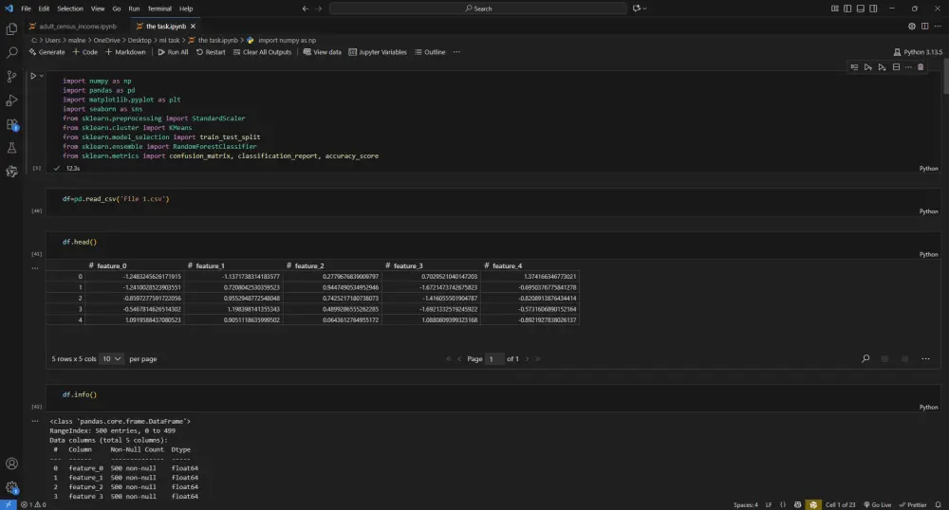This screenshot has width=949, height=510.
Task: Select the Python 3.13.5 kernel picker
Action: pyautogui.click(x=918, y=52)
